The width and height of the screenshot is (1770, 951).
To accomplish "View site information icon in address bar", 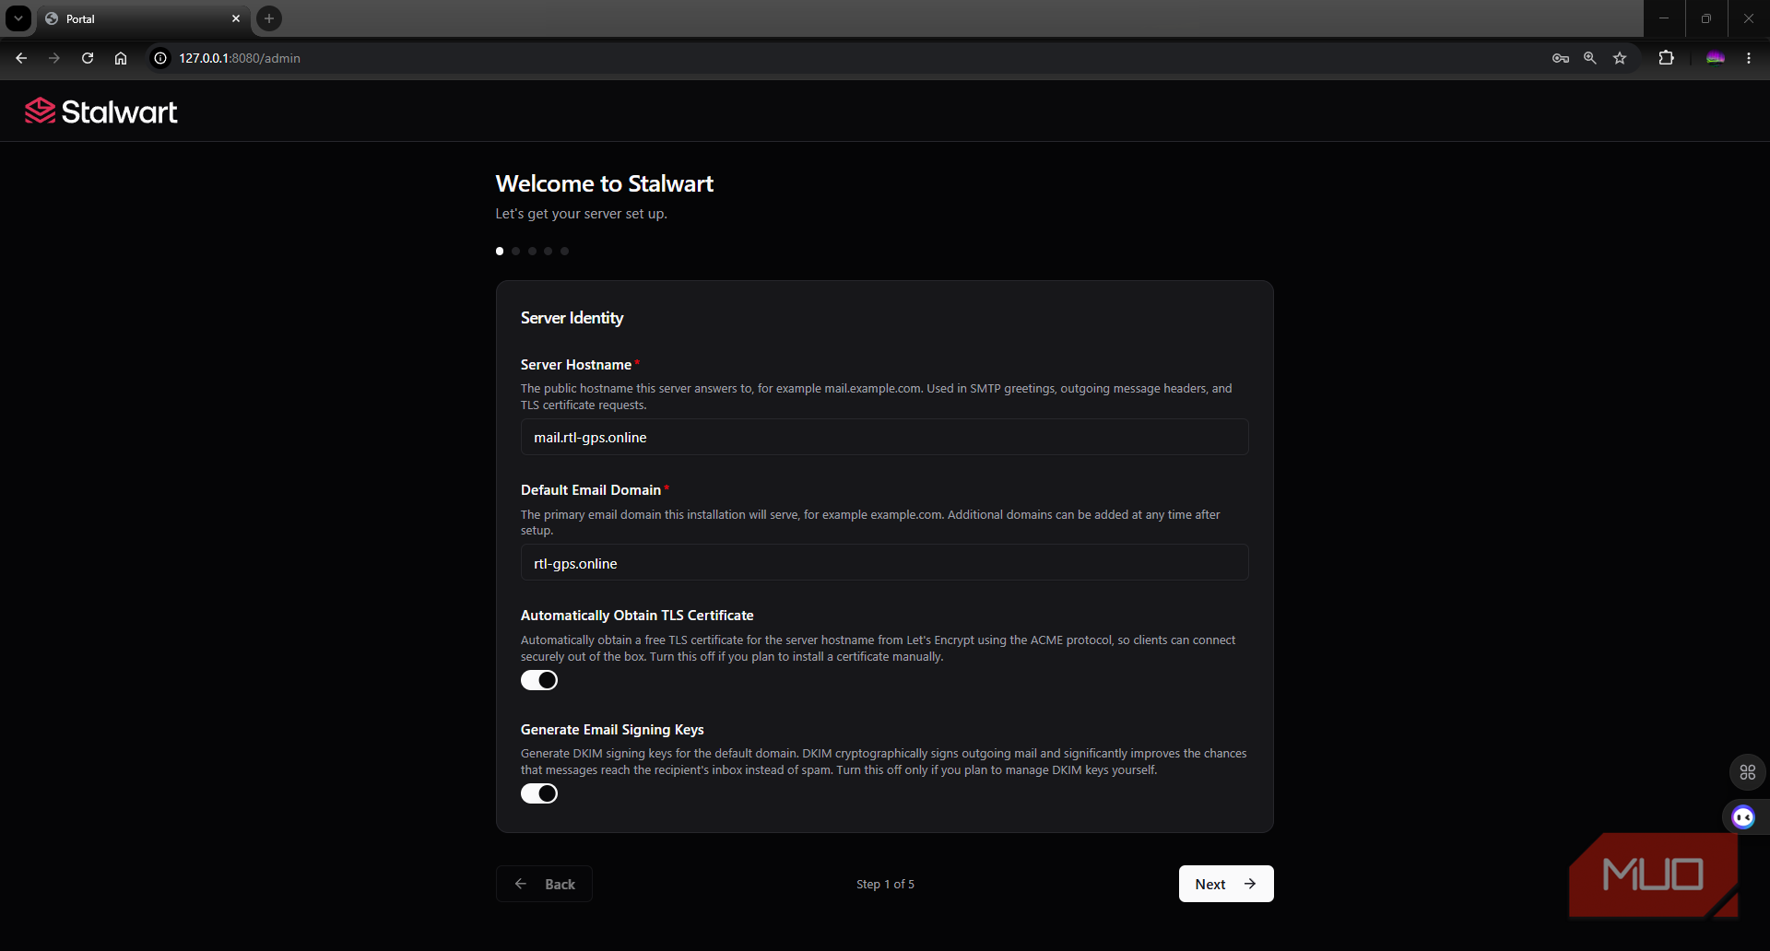I will coord(160,58).
